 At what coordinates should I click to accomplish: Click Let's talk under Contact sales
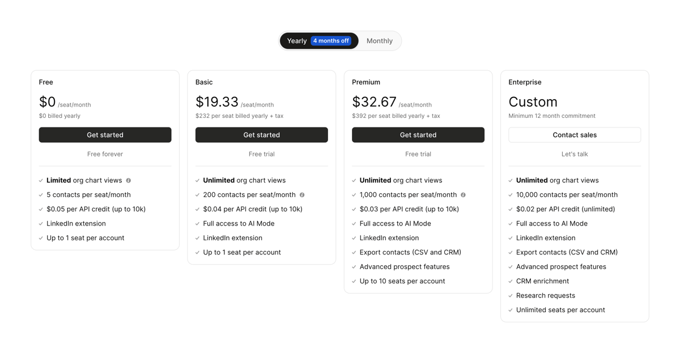click(x=575, y=154)
